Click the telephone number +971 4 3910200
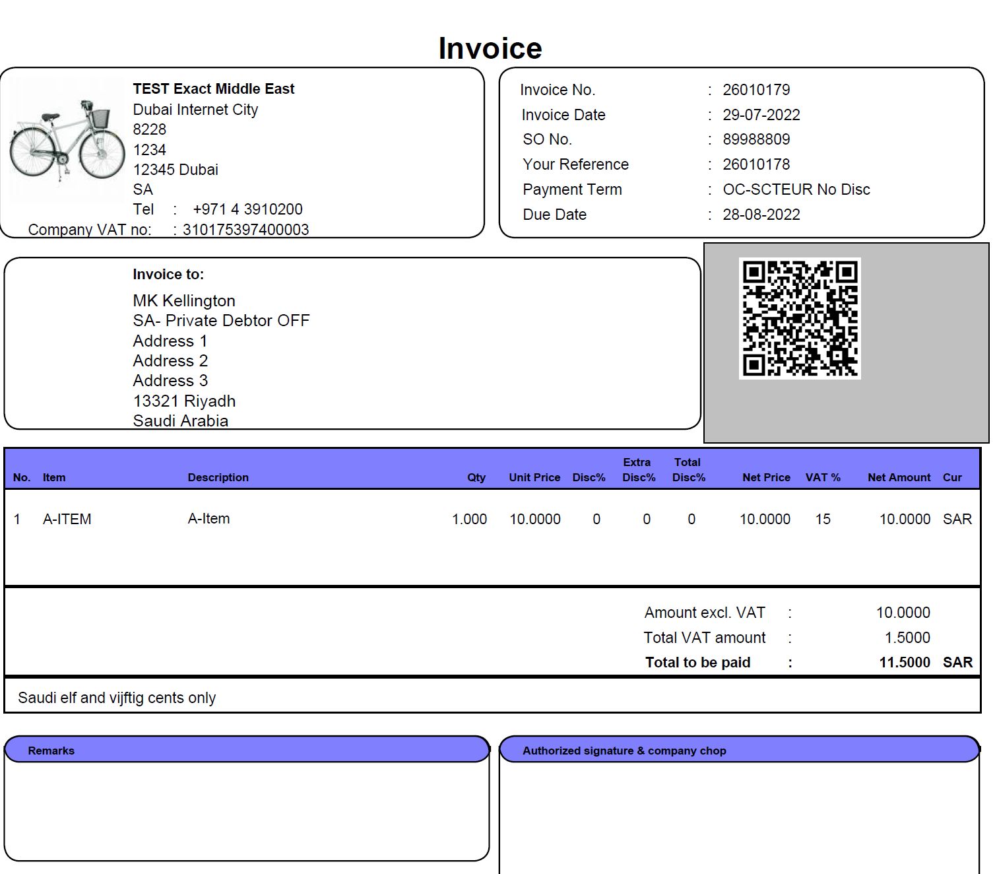This screenshot has height=874, width=995. (247, 209)
